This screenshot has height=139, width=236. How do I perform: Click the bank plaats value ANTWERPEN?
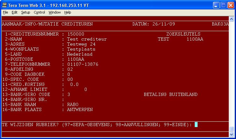point(80,109)
